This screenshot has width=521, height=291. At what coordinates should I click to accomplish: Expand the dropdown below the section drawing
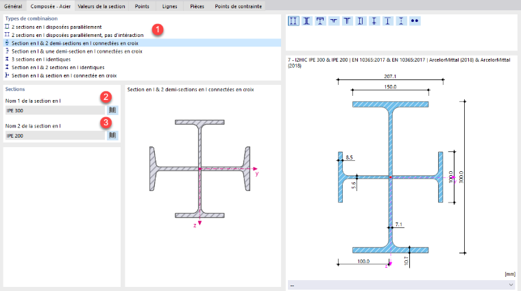click(511, 285)
